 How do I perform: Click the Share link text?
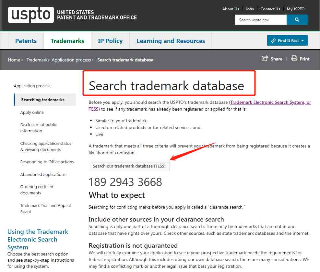click(x=277, y=59)
